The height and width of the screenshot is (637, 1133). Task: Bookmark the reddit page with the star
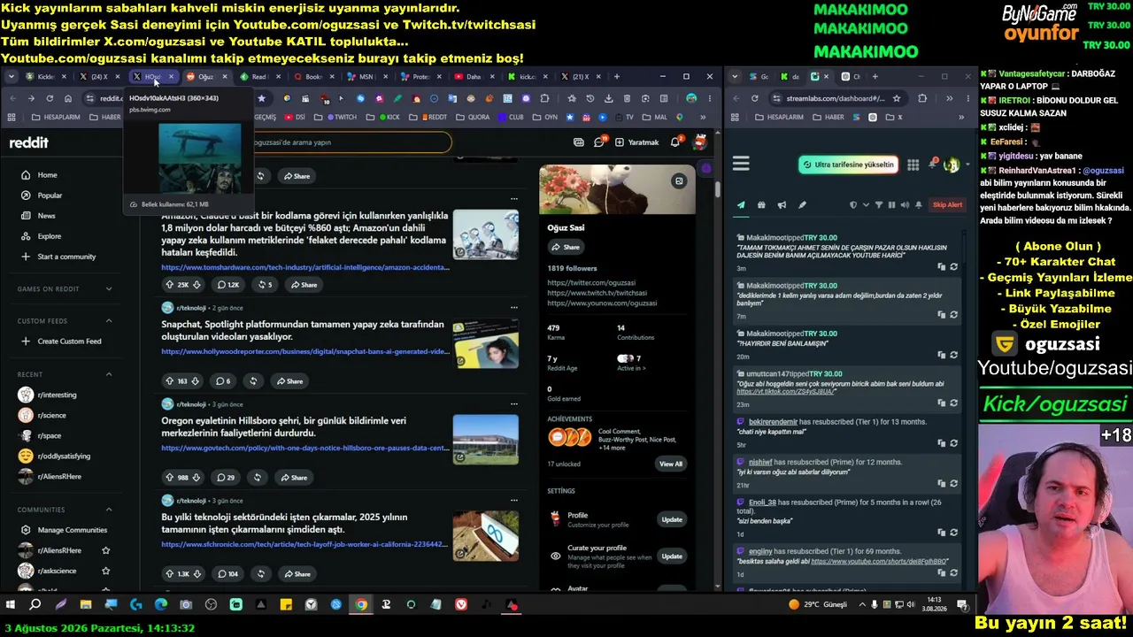coord(261,98)
